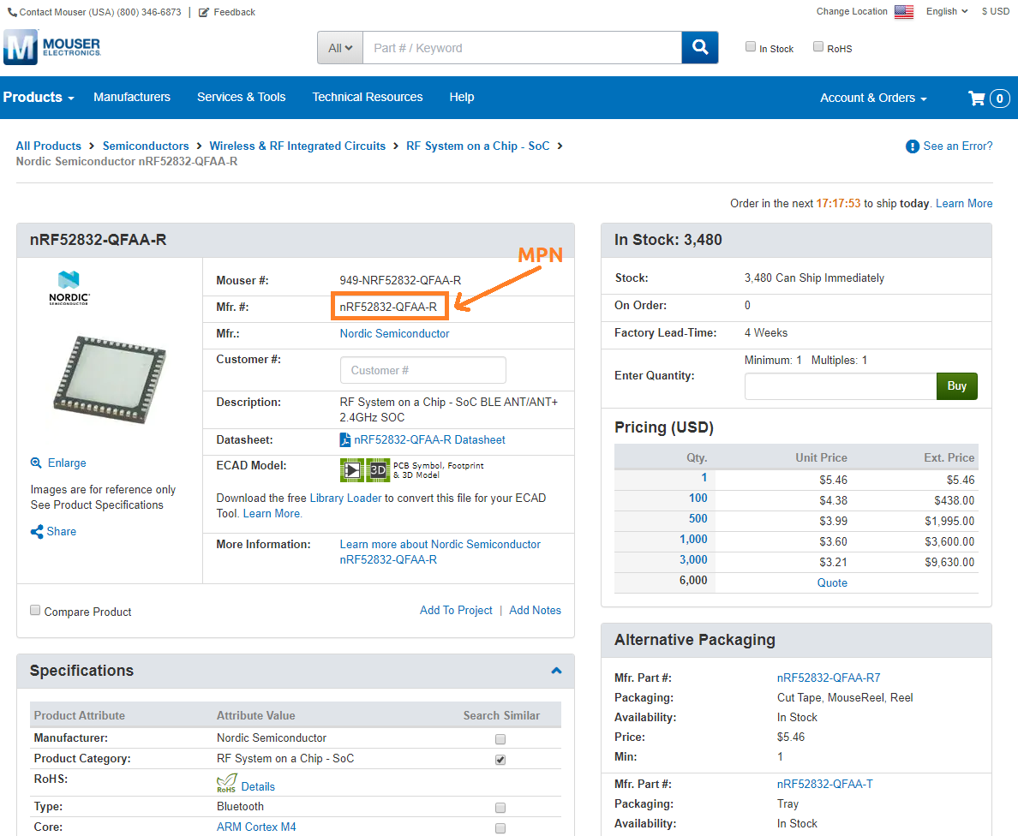Check Search Similar for Type Bluetooth row
The height and width of the screenshot is (836, 1018).
pos(500,808)
